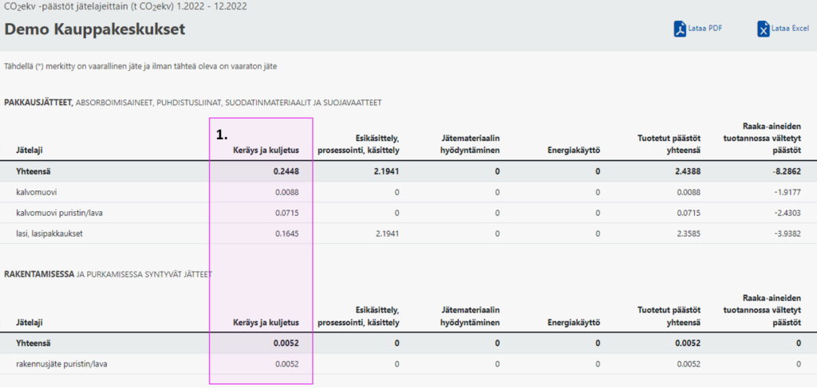Select the RAKENTAMISESSA section heading
The height and width of the screenshot is (388, 817).
[39, 274]
